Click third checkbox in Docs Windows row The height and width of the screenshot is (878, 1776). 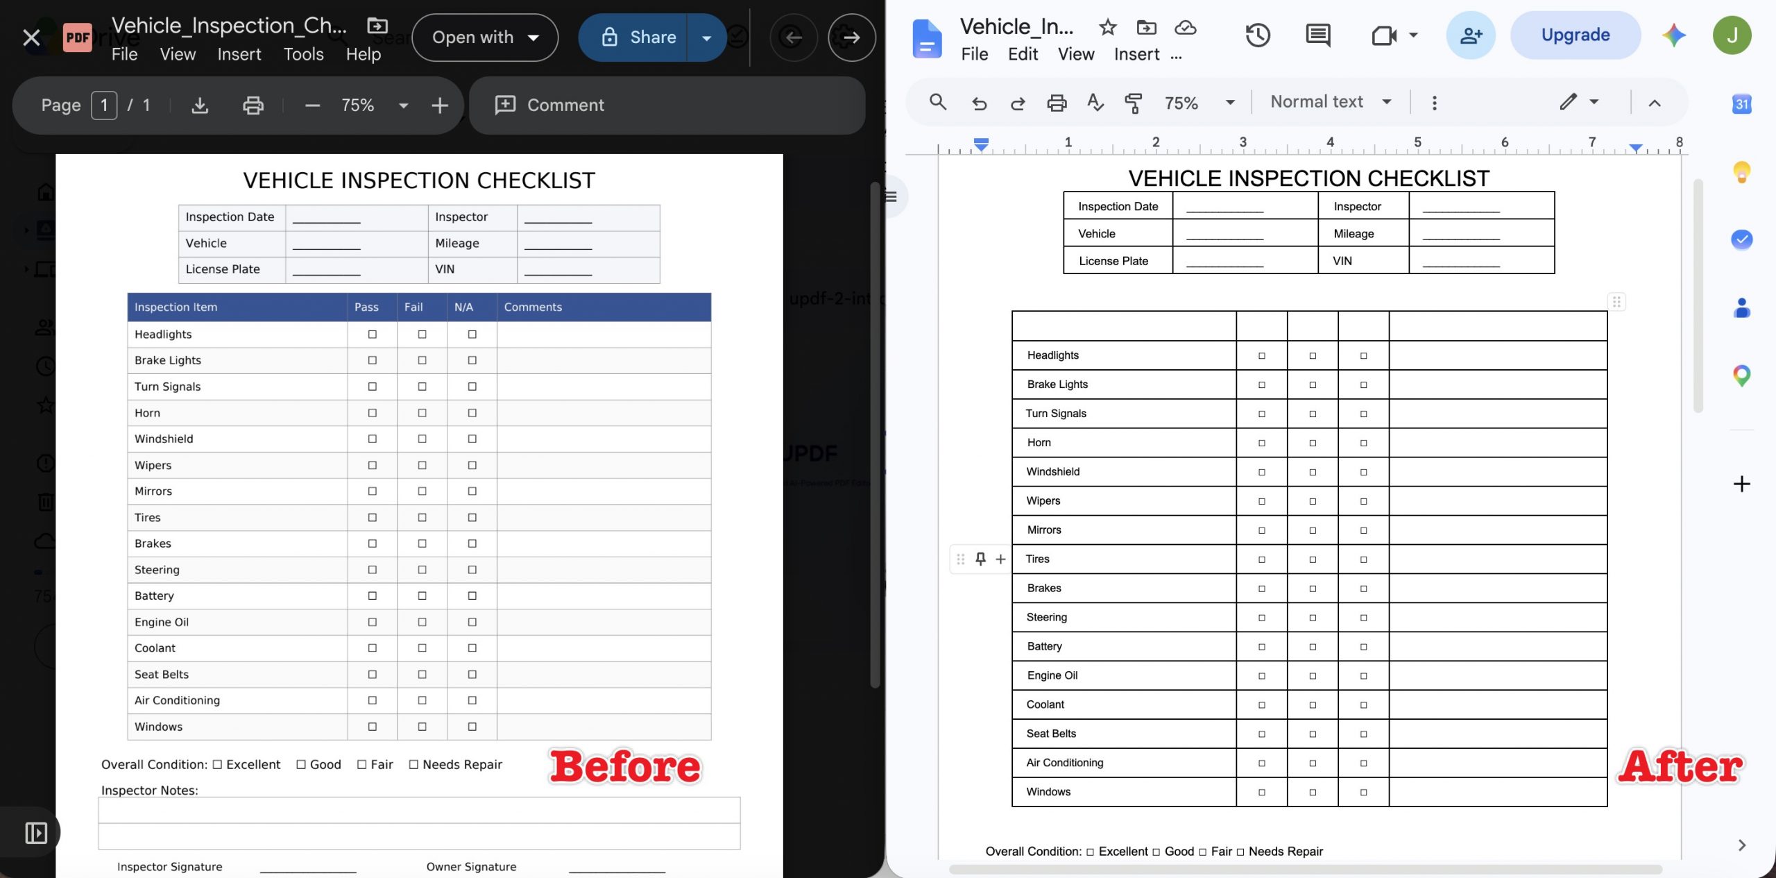[1363, 792]
